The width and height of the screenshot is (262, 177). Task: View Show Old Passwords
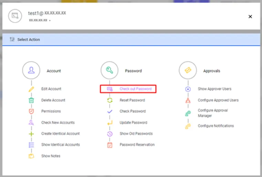click(136, 134)
